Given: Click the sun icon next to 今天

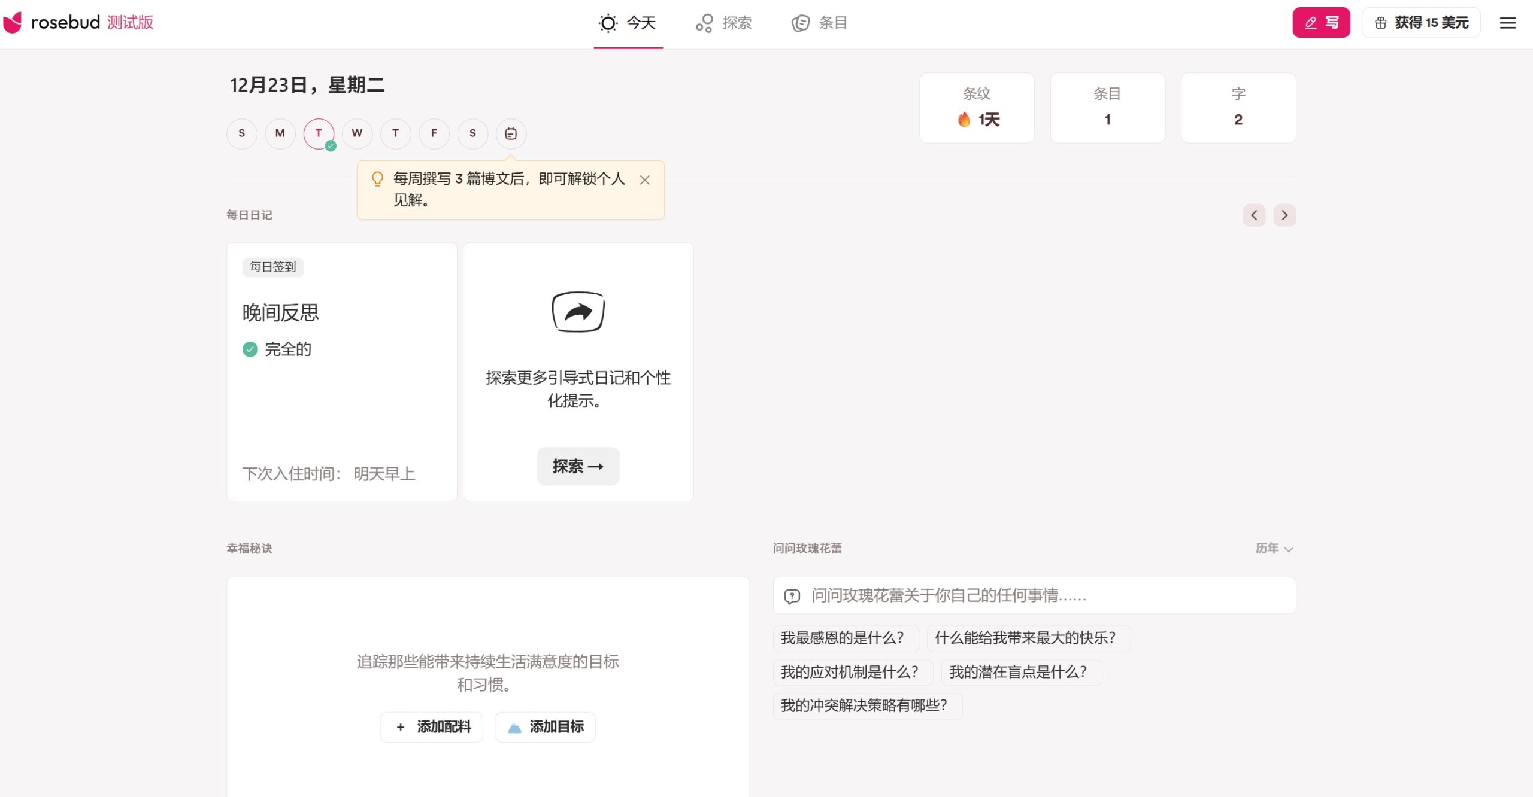Looking at the screenshot, I should click(x=607, y=22).
